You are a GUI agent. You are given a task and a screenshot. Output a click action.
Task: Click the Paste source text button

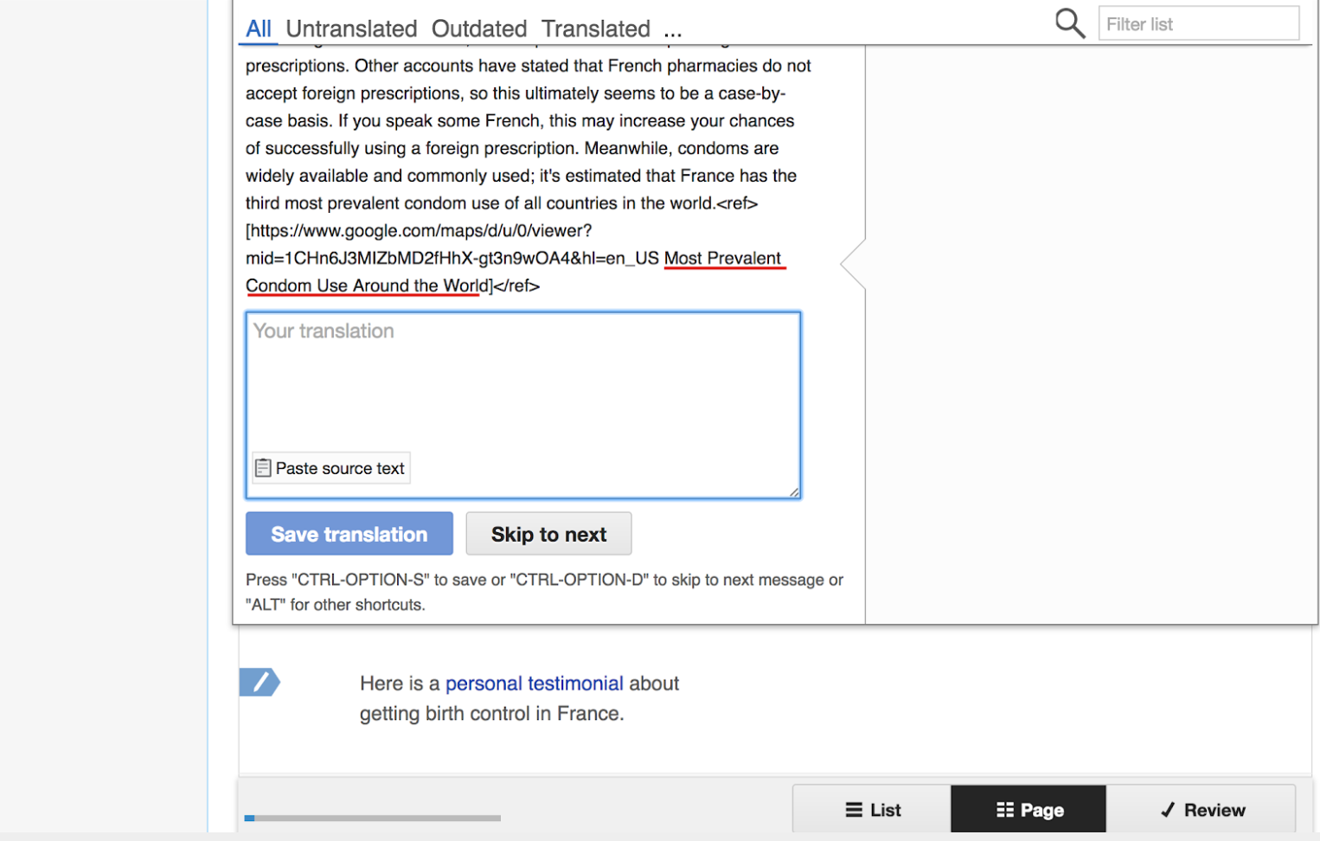(330, 468)
